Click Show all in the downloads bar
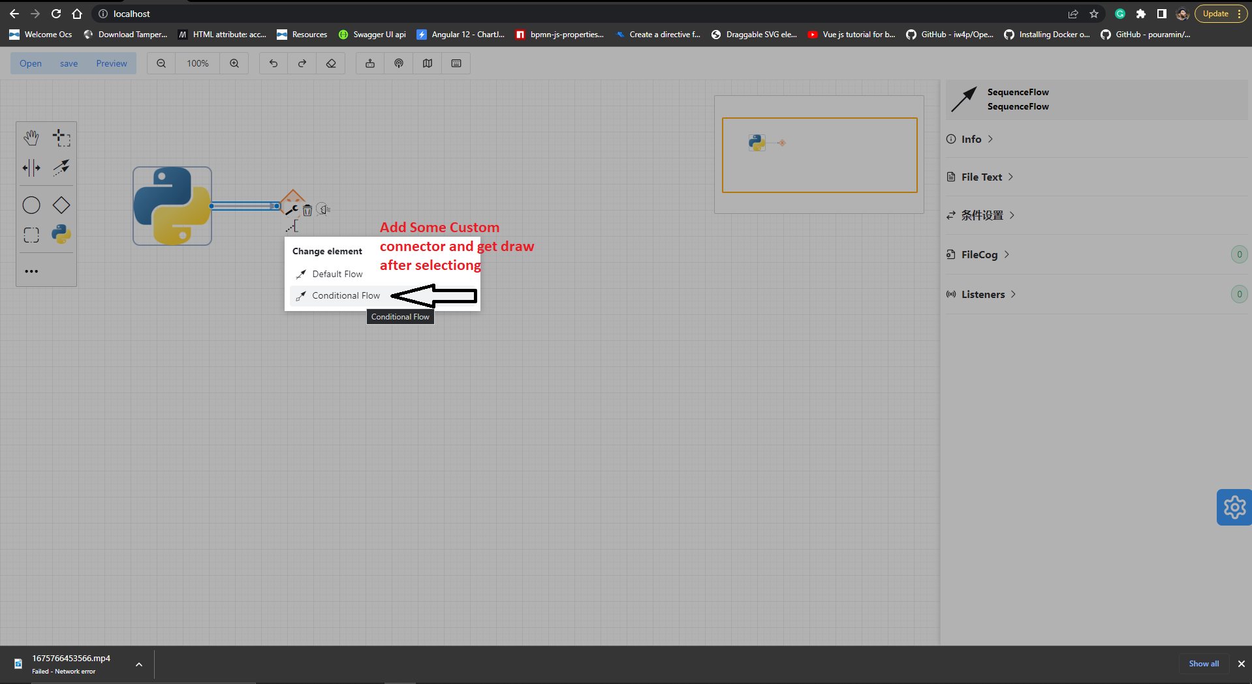Screen dimensions: 1252x684 [1203, 663]
